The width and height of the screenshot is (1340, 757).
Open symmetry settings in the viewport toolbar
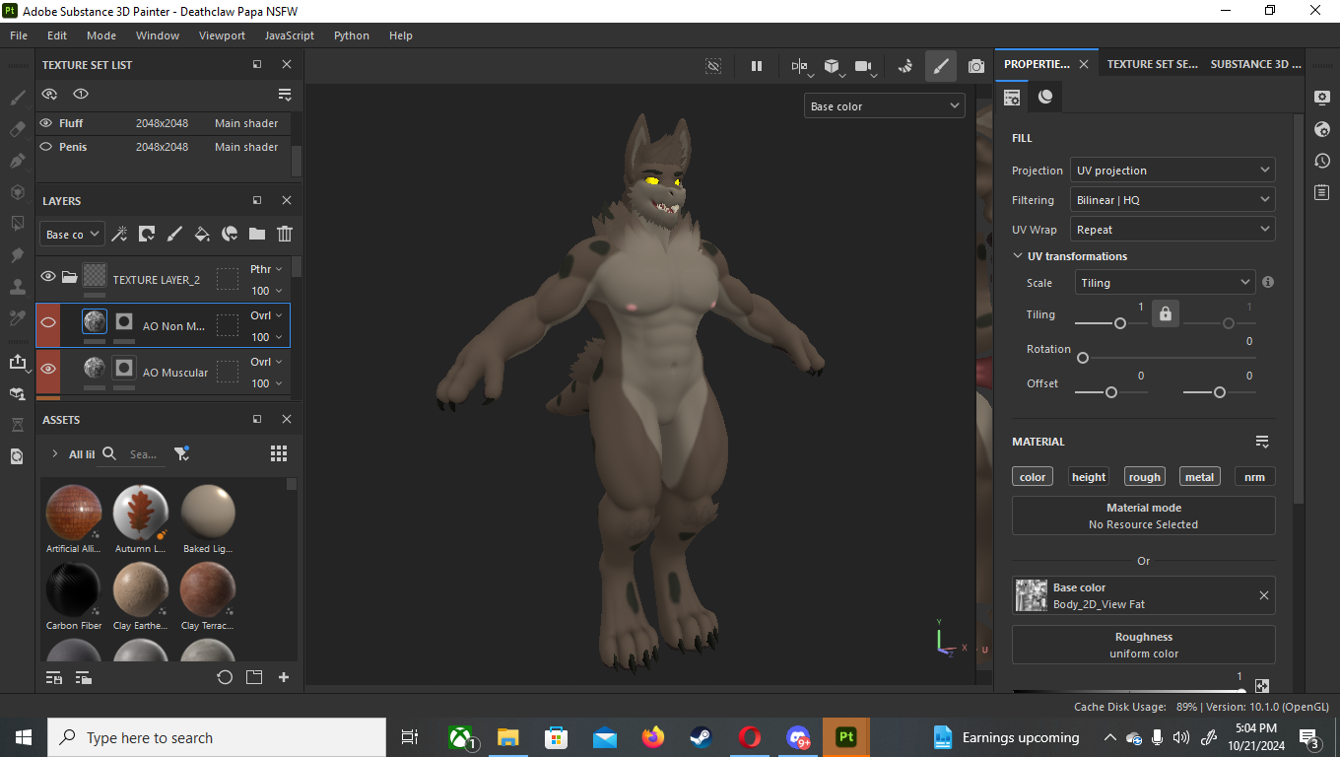coord(799,66)
